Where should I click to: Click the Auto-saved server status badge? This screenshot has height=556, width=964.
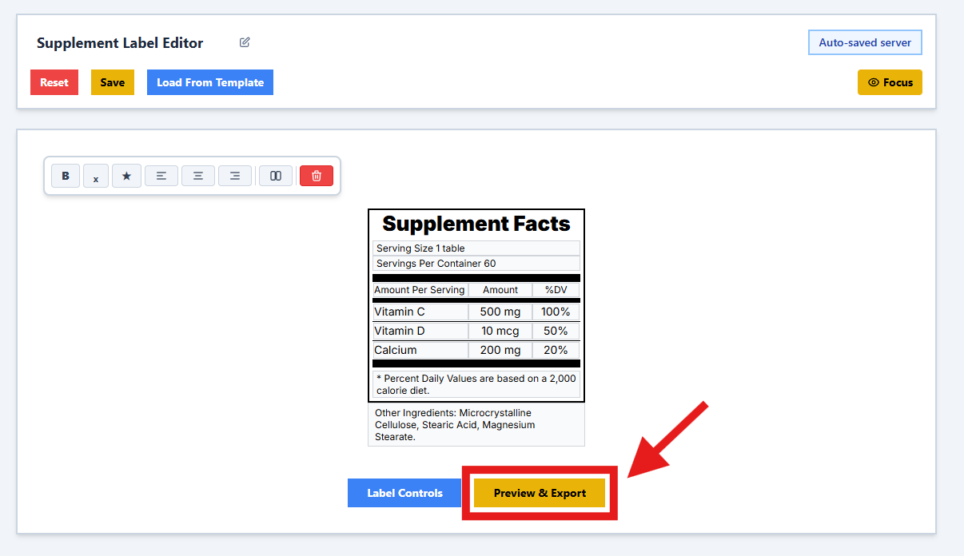(865, 42)
